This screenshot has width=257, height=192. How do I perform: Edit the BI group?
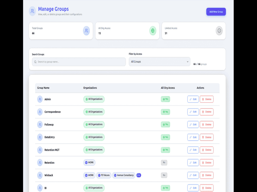pyautogui.click(x=193, y=188)
